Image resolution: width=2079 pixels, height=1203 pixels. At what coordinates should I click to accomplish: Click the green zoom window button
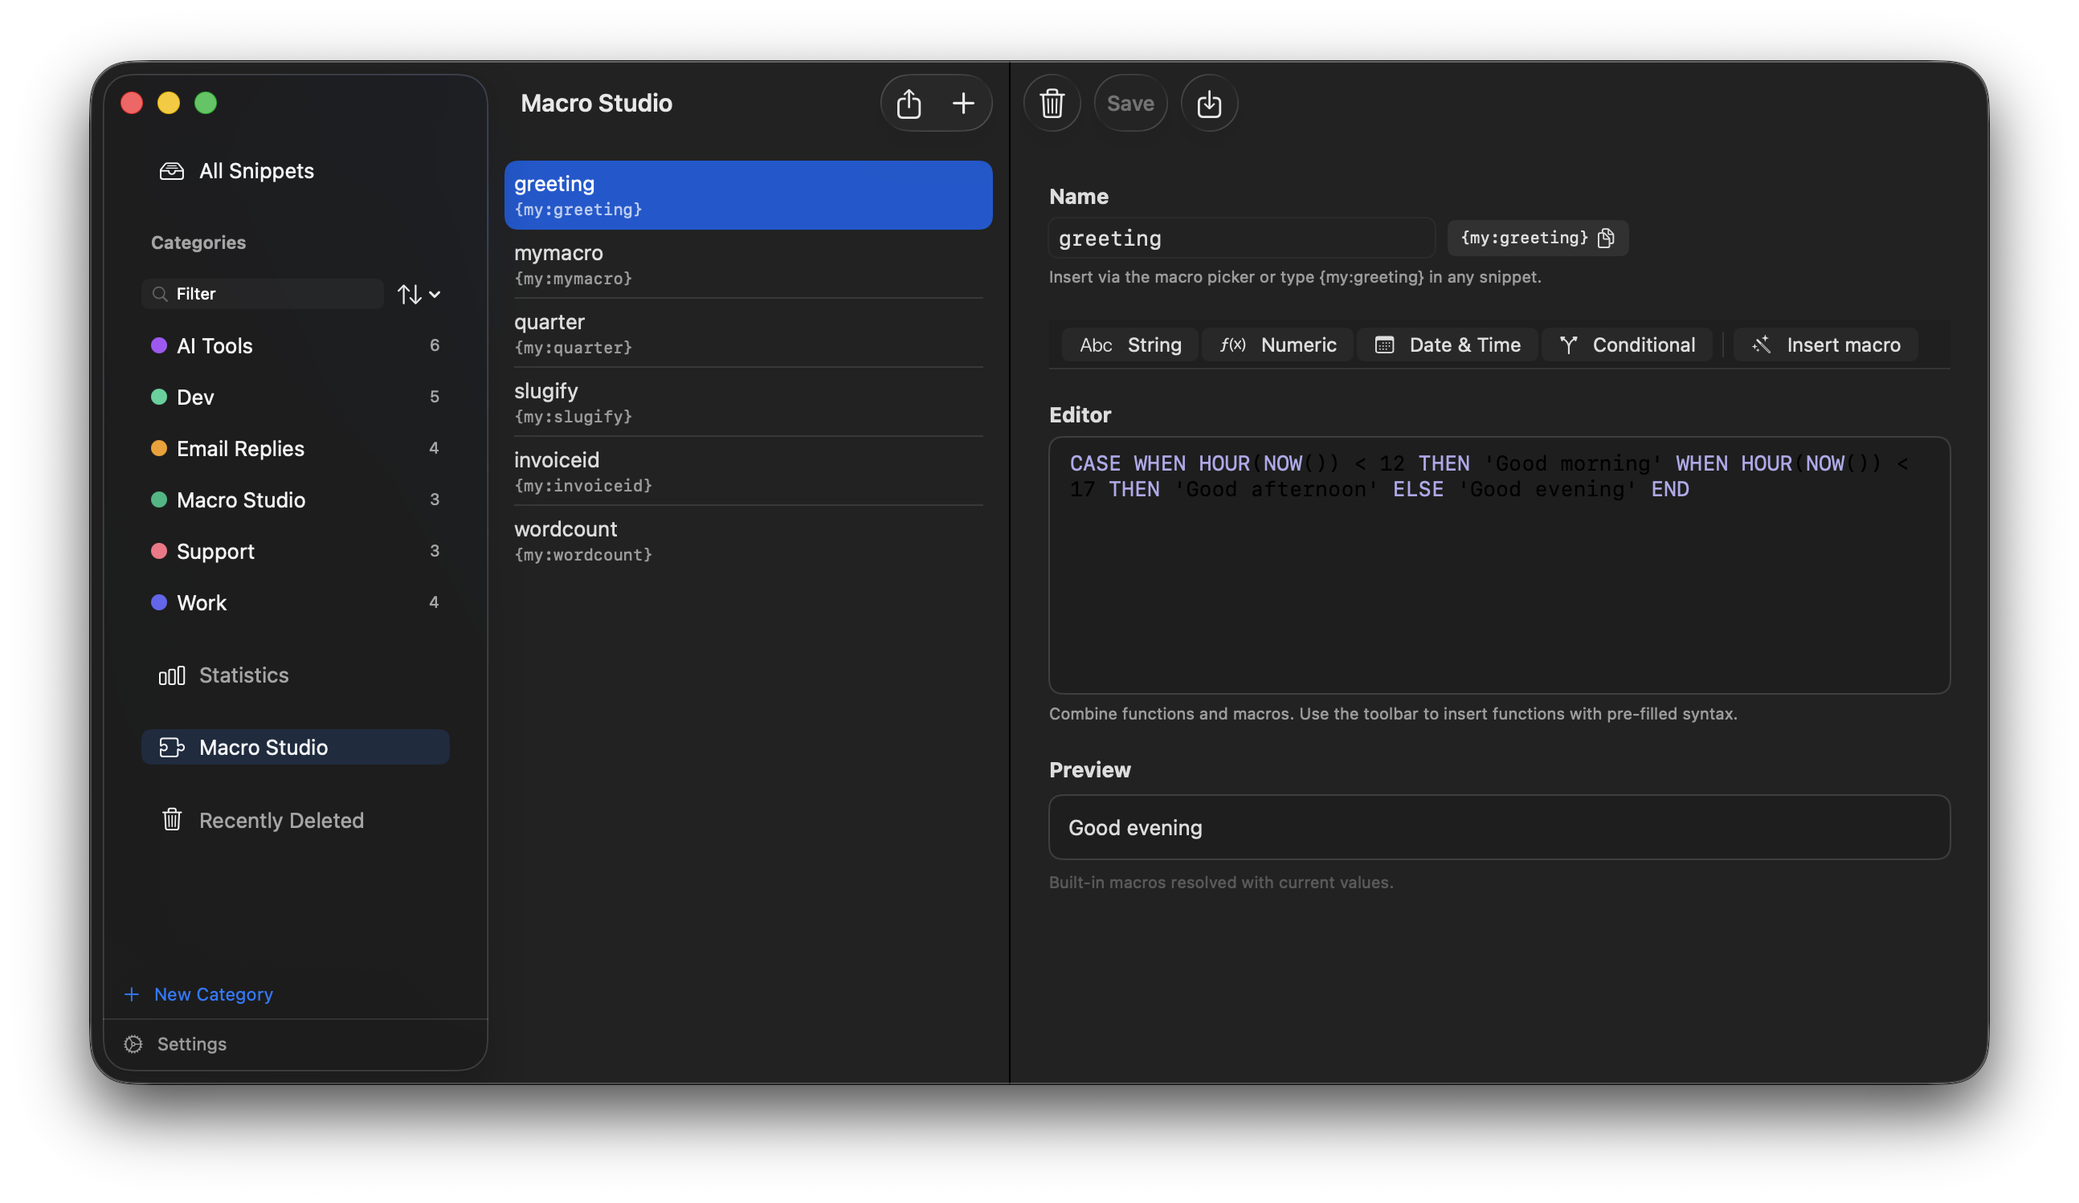[206, 103]
